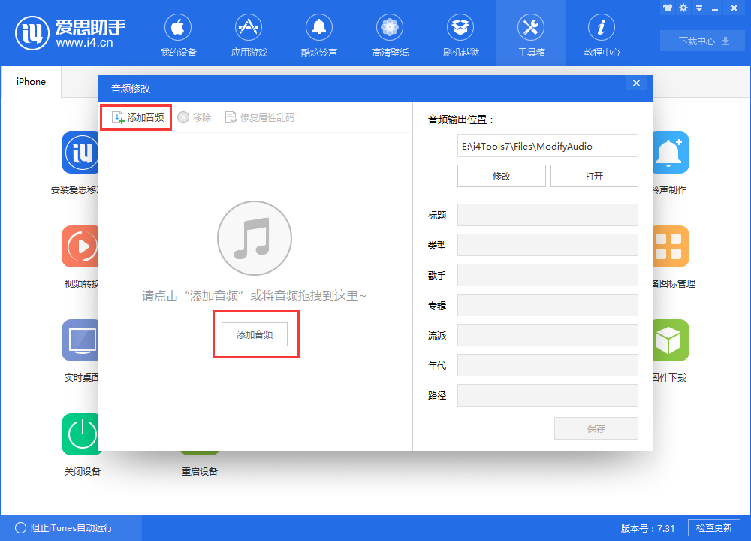Browse 酷炫铃声 ringtones section
Screen dimensions: 751x541
(x=319, y=34)
